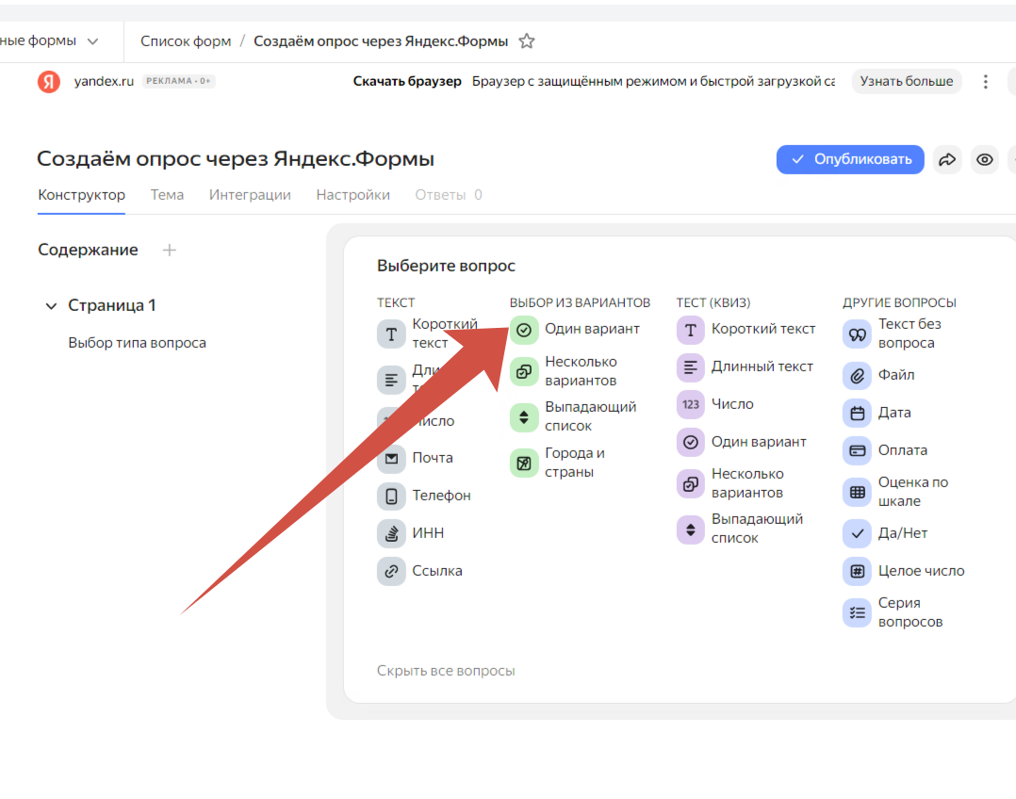Click the Ссылка link icon

pos(391,571)
